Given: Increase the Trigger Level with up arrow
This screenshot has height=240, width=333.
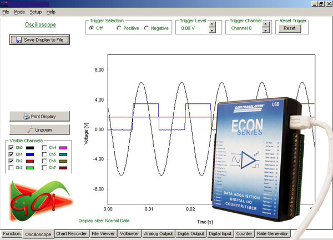Looking at the screenshot, I should coord(211,25).
